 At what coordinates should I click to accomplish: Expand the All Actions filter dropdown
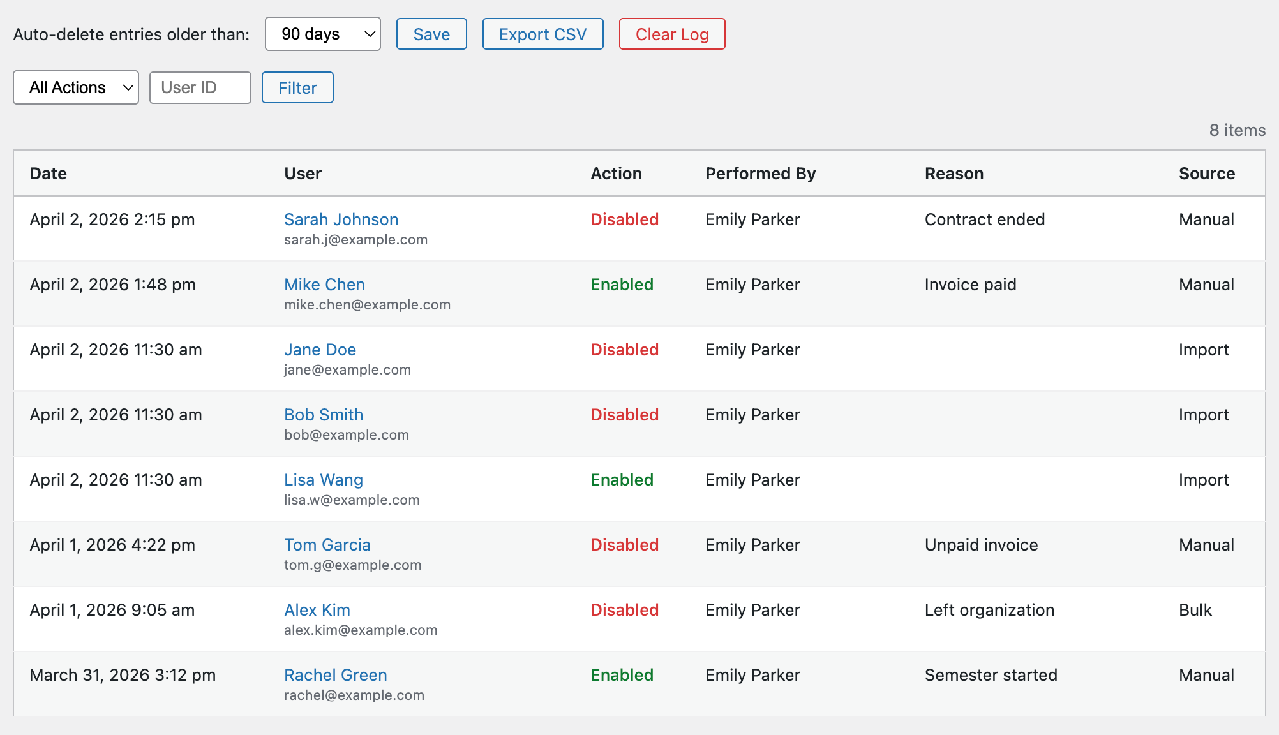pyautogui.click(x=76, y=88)
